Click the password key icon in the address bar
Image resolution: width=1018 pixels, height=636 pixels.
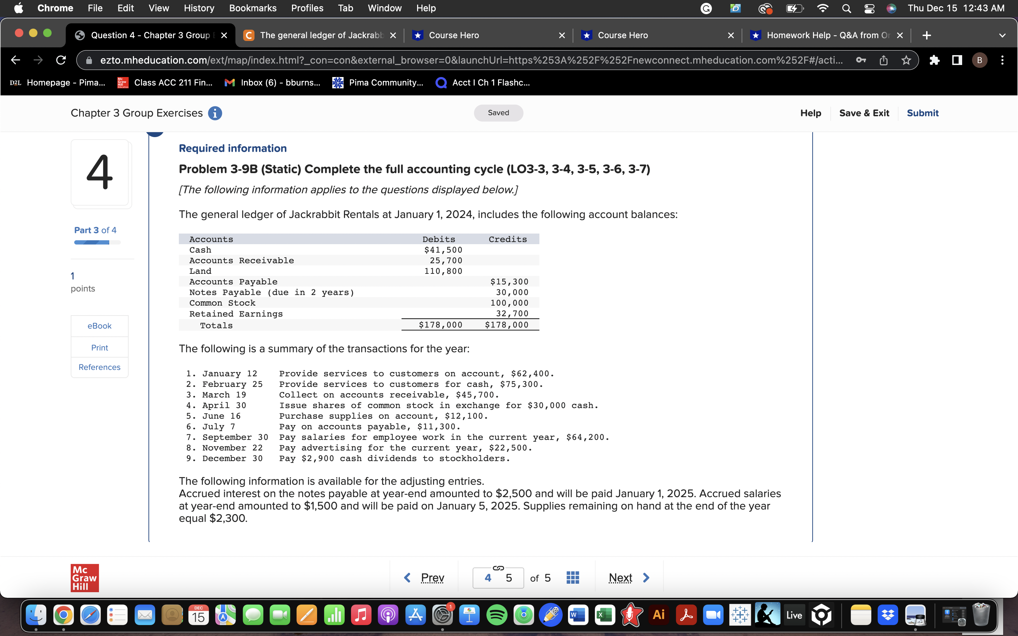(861, 60)
